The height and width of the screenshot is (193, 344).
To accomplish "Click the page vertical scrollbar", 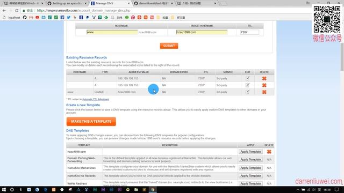I will 342,57.
